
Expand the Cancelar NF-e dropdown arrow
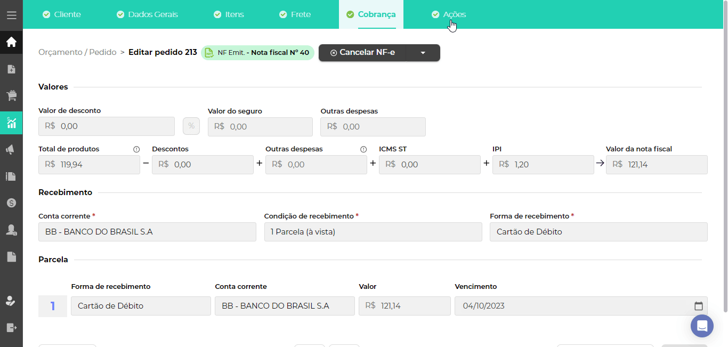423,53
